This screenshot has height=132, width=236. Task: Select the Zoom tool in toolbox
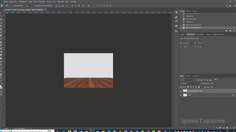pyautogui.click(x=1, y=78)
